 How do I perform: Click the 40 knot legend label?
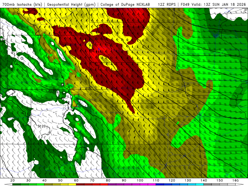pyautogui.click(x=44, y=180)
